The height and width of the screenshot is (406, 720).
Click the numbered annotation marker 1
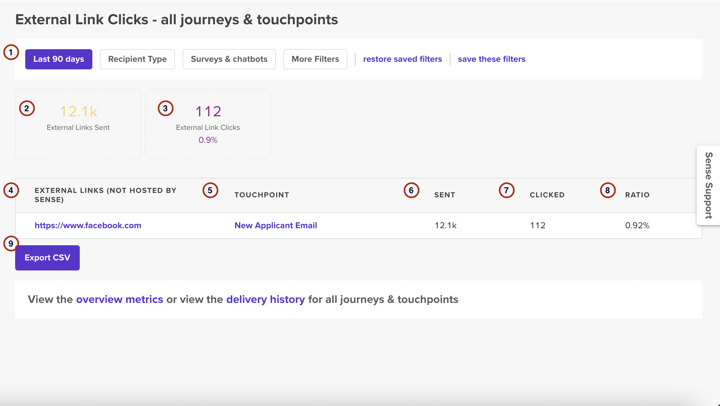pos(11,52)
